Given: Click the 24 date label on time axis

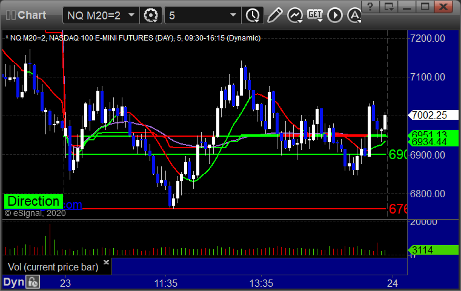Looking at the screenshot, I should [393, 283].
